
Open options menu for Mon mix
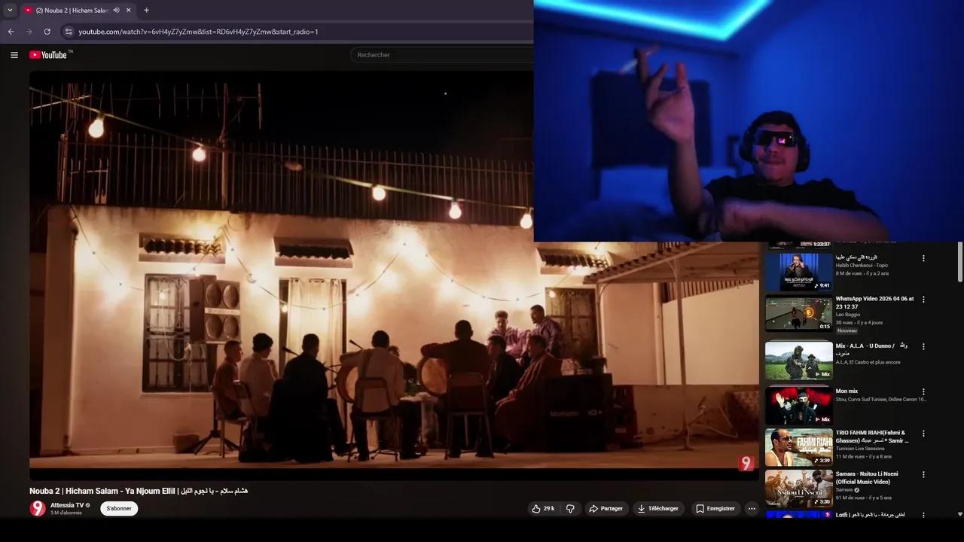923,392
